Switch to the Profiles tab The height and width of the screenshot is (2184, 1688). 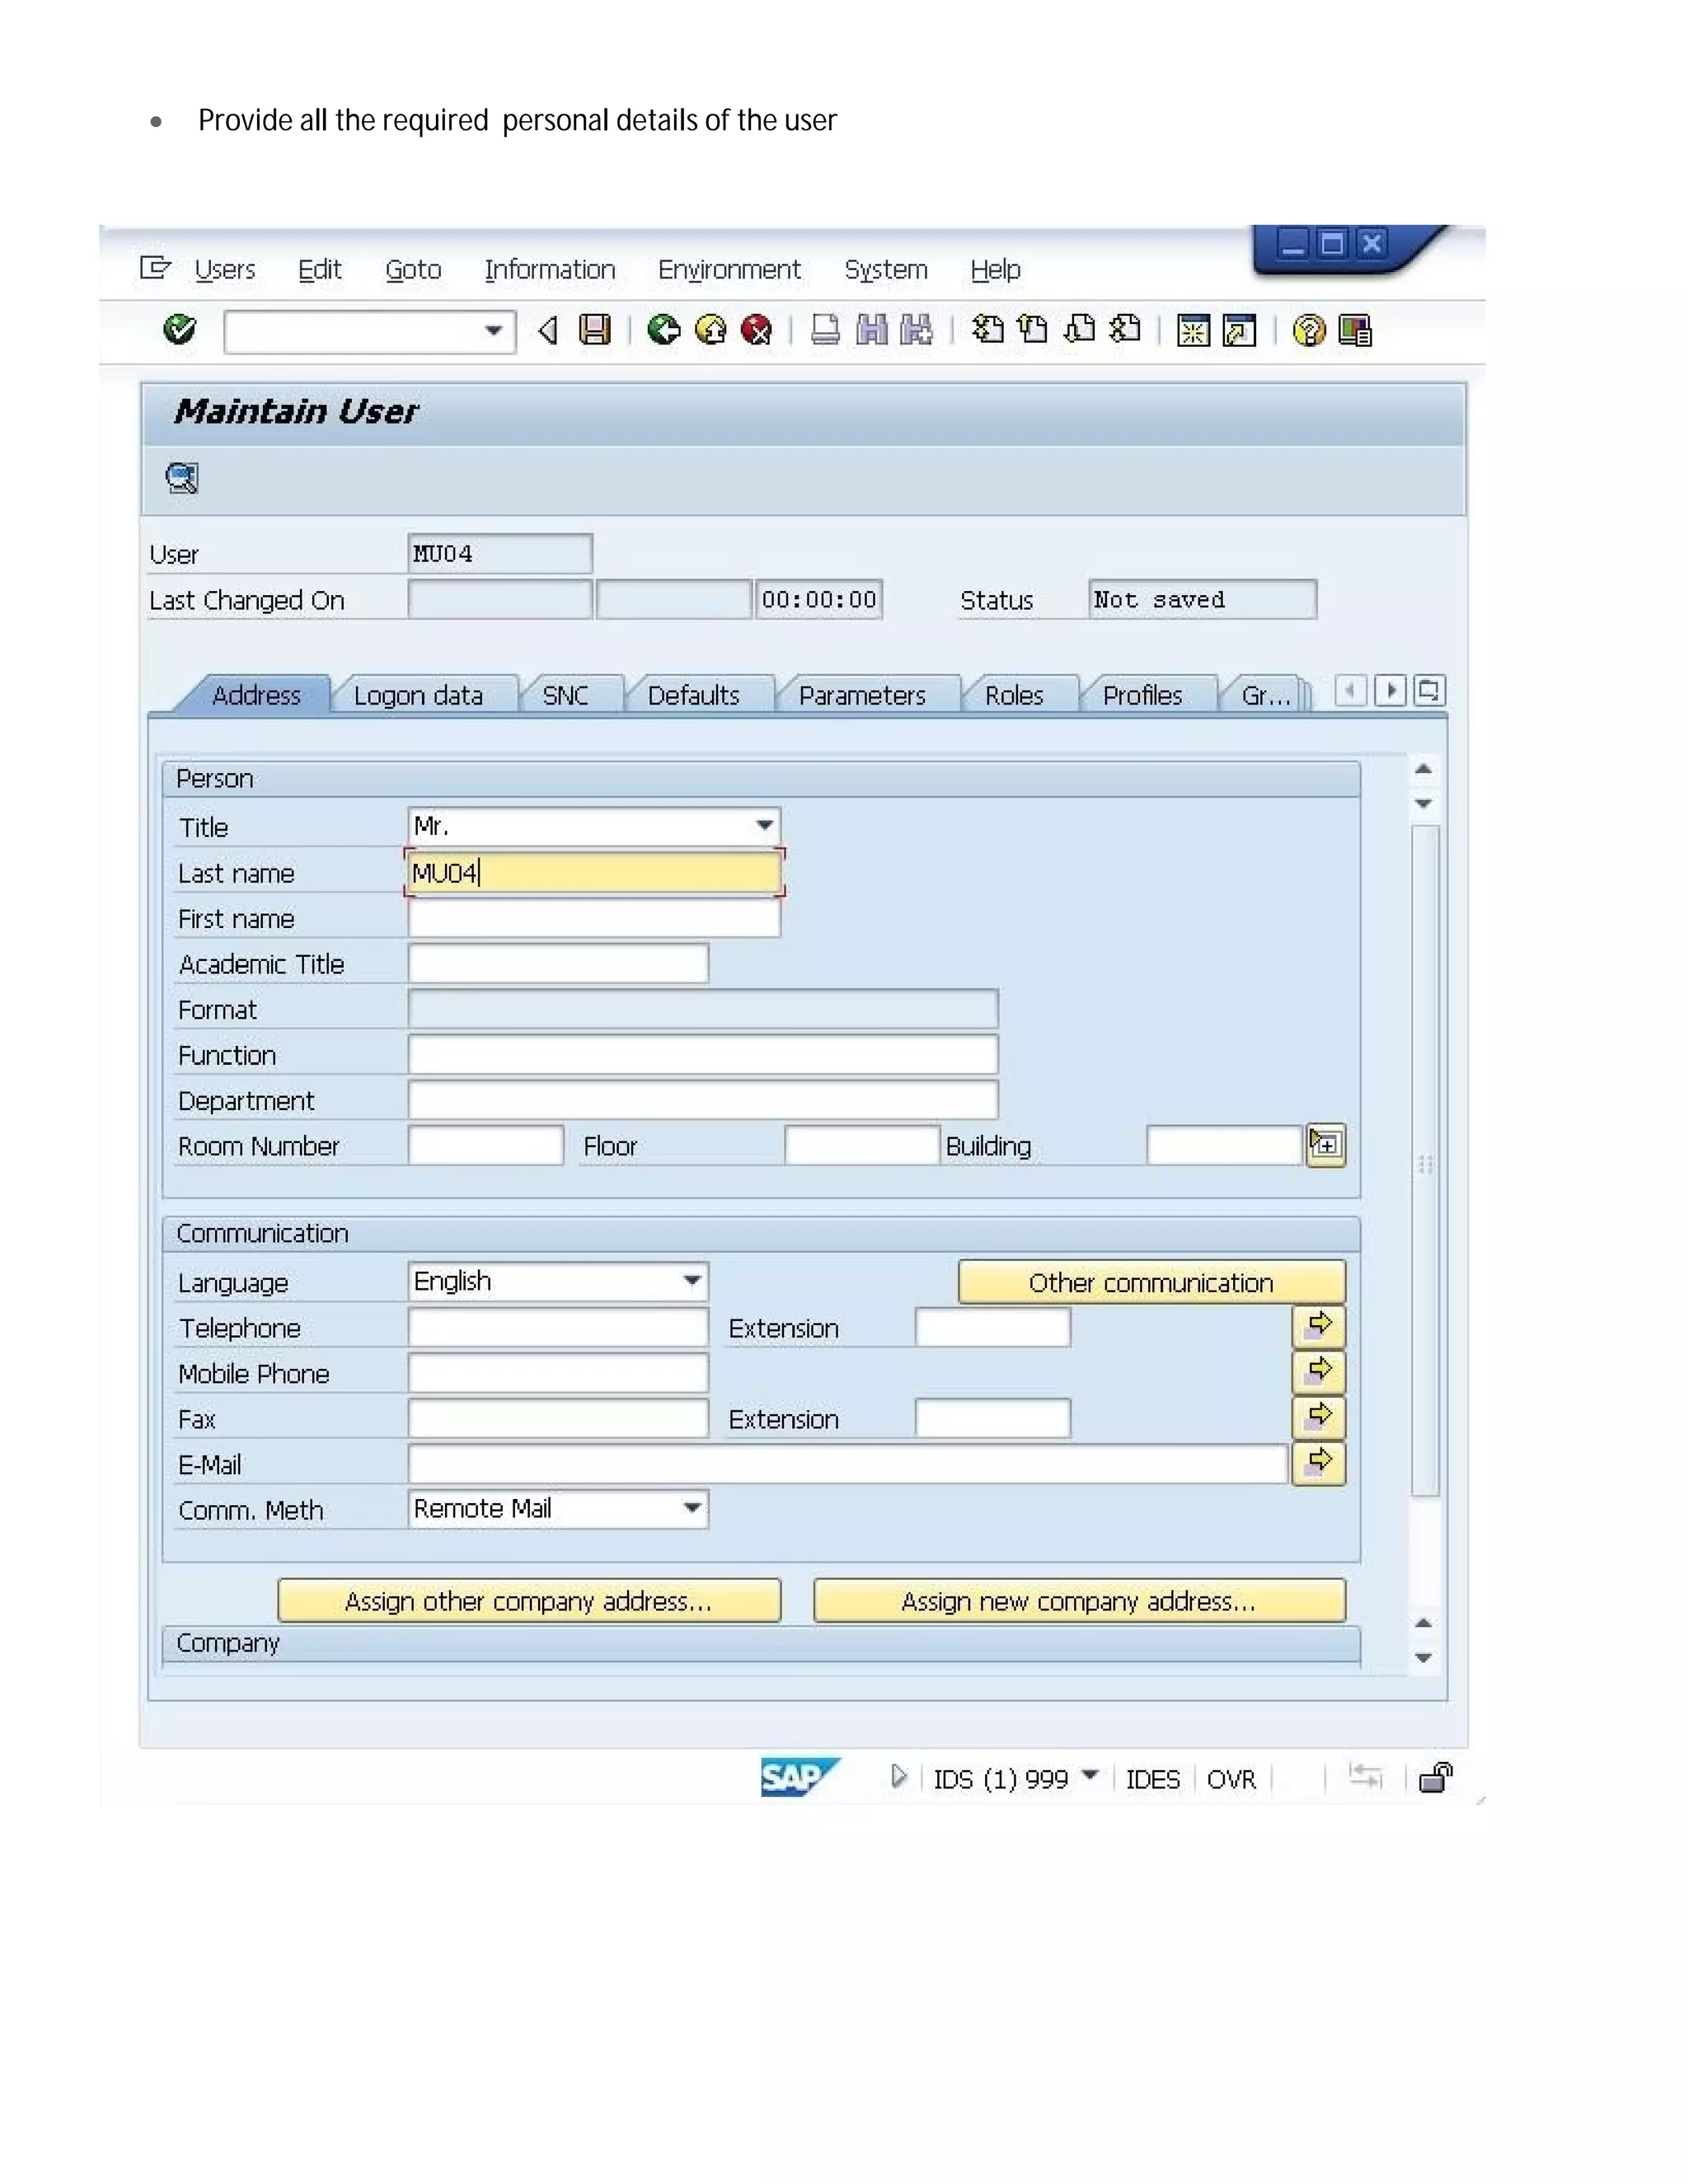click(1143, 695)
